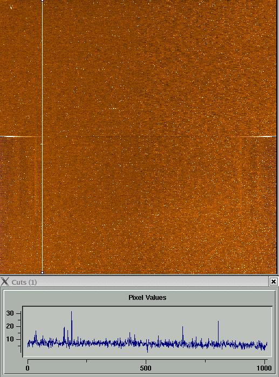Click the deepest dip near 500 in the plot

click(147, 350)
